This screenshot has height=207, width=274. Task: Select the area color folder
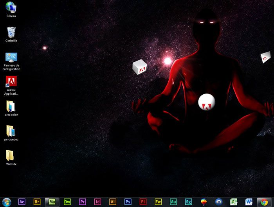click(11, 108)
